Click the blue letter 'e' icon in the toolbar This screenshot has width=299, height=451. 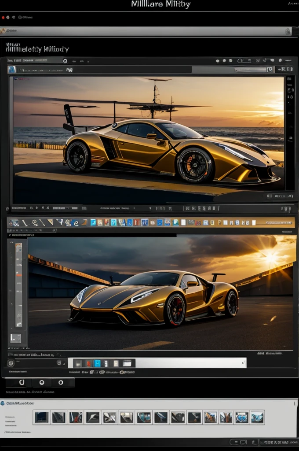pyautogui.click(x=76, y=222)
